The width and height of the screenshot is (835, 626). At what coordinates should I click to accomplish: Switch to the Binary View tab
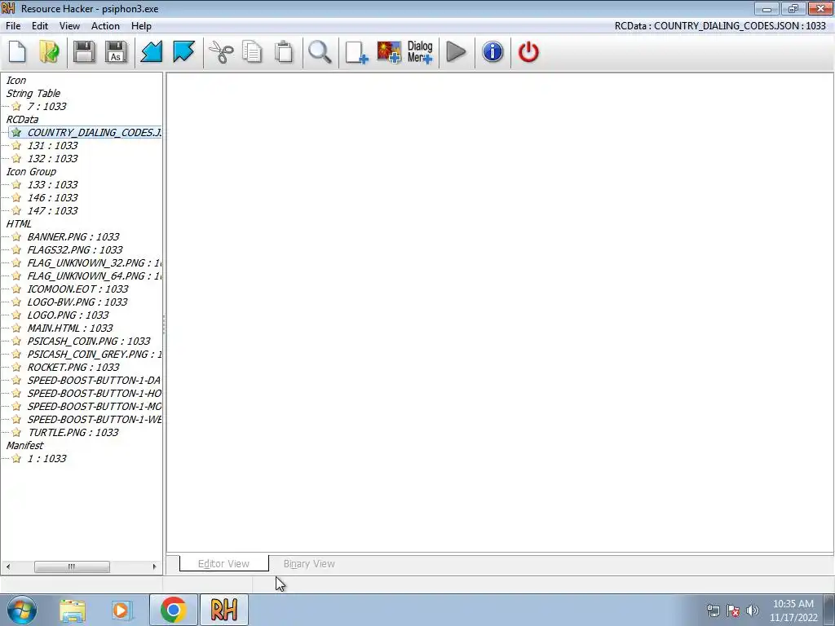(309, 564)
